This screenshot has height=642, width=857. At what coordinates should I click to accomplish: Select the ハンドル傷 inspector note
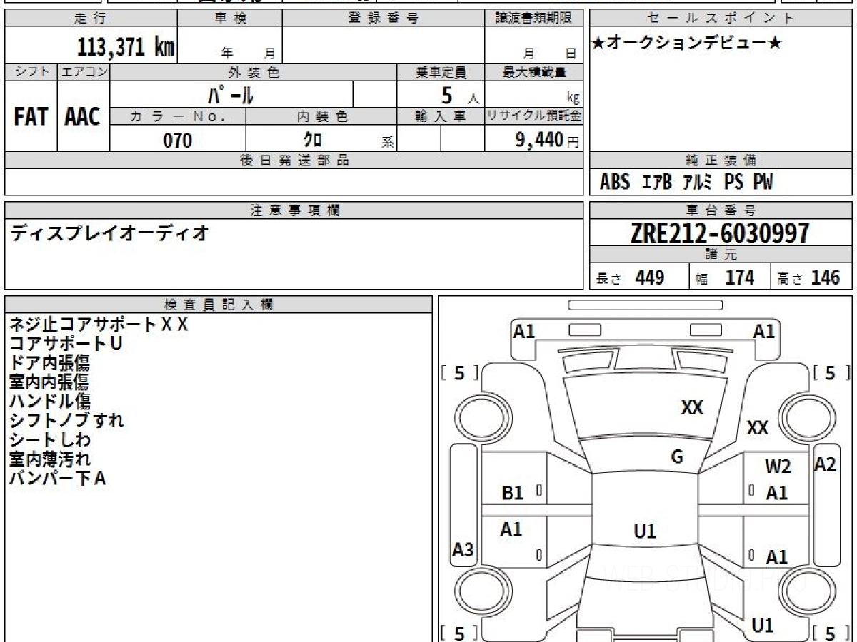click(50, 402)
